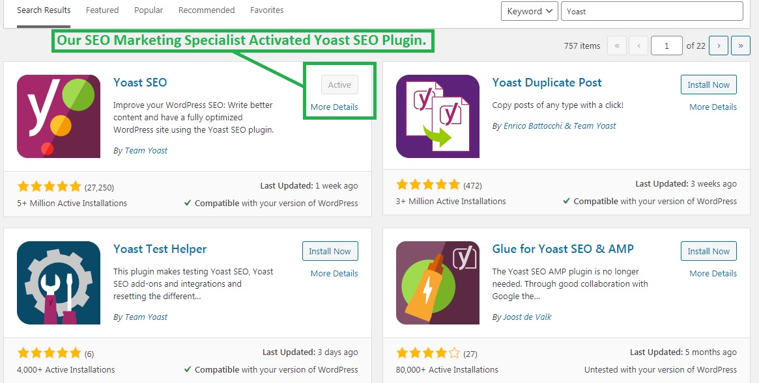The height and width of the screenshot is (383, 759).
Task: Install the Yoast Duplicate Post plugin
Action: 709,85
